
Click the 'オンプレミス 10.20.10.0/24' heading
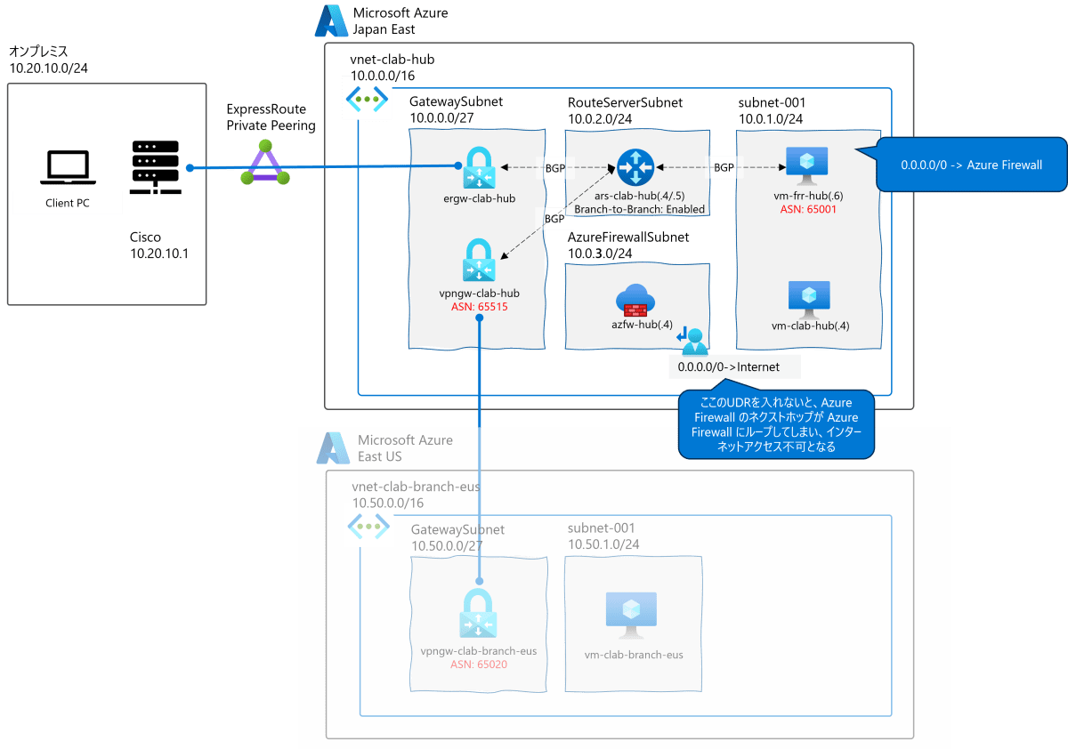click(x=48, y=60)
